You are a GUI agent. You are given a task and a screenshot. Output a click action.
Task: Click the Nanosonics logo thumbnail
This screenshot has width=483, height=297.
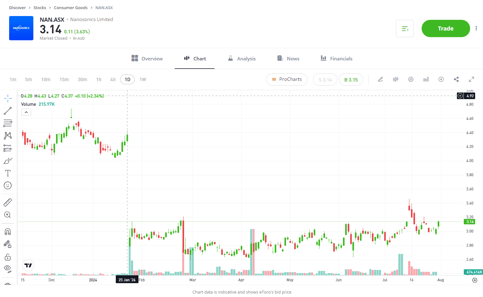[x=21, y=28]
